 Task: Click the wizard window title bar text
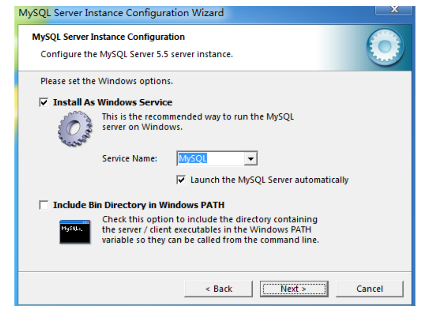(121, 13)
